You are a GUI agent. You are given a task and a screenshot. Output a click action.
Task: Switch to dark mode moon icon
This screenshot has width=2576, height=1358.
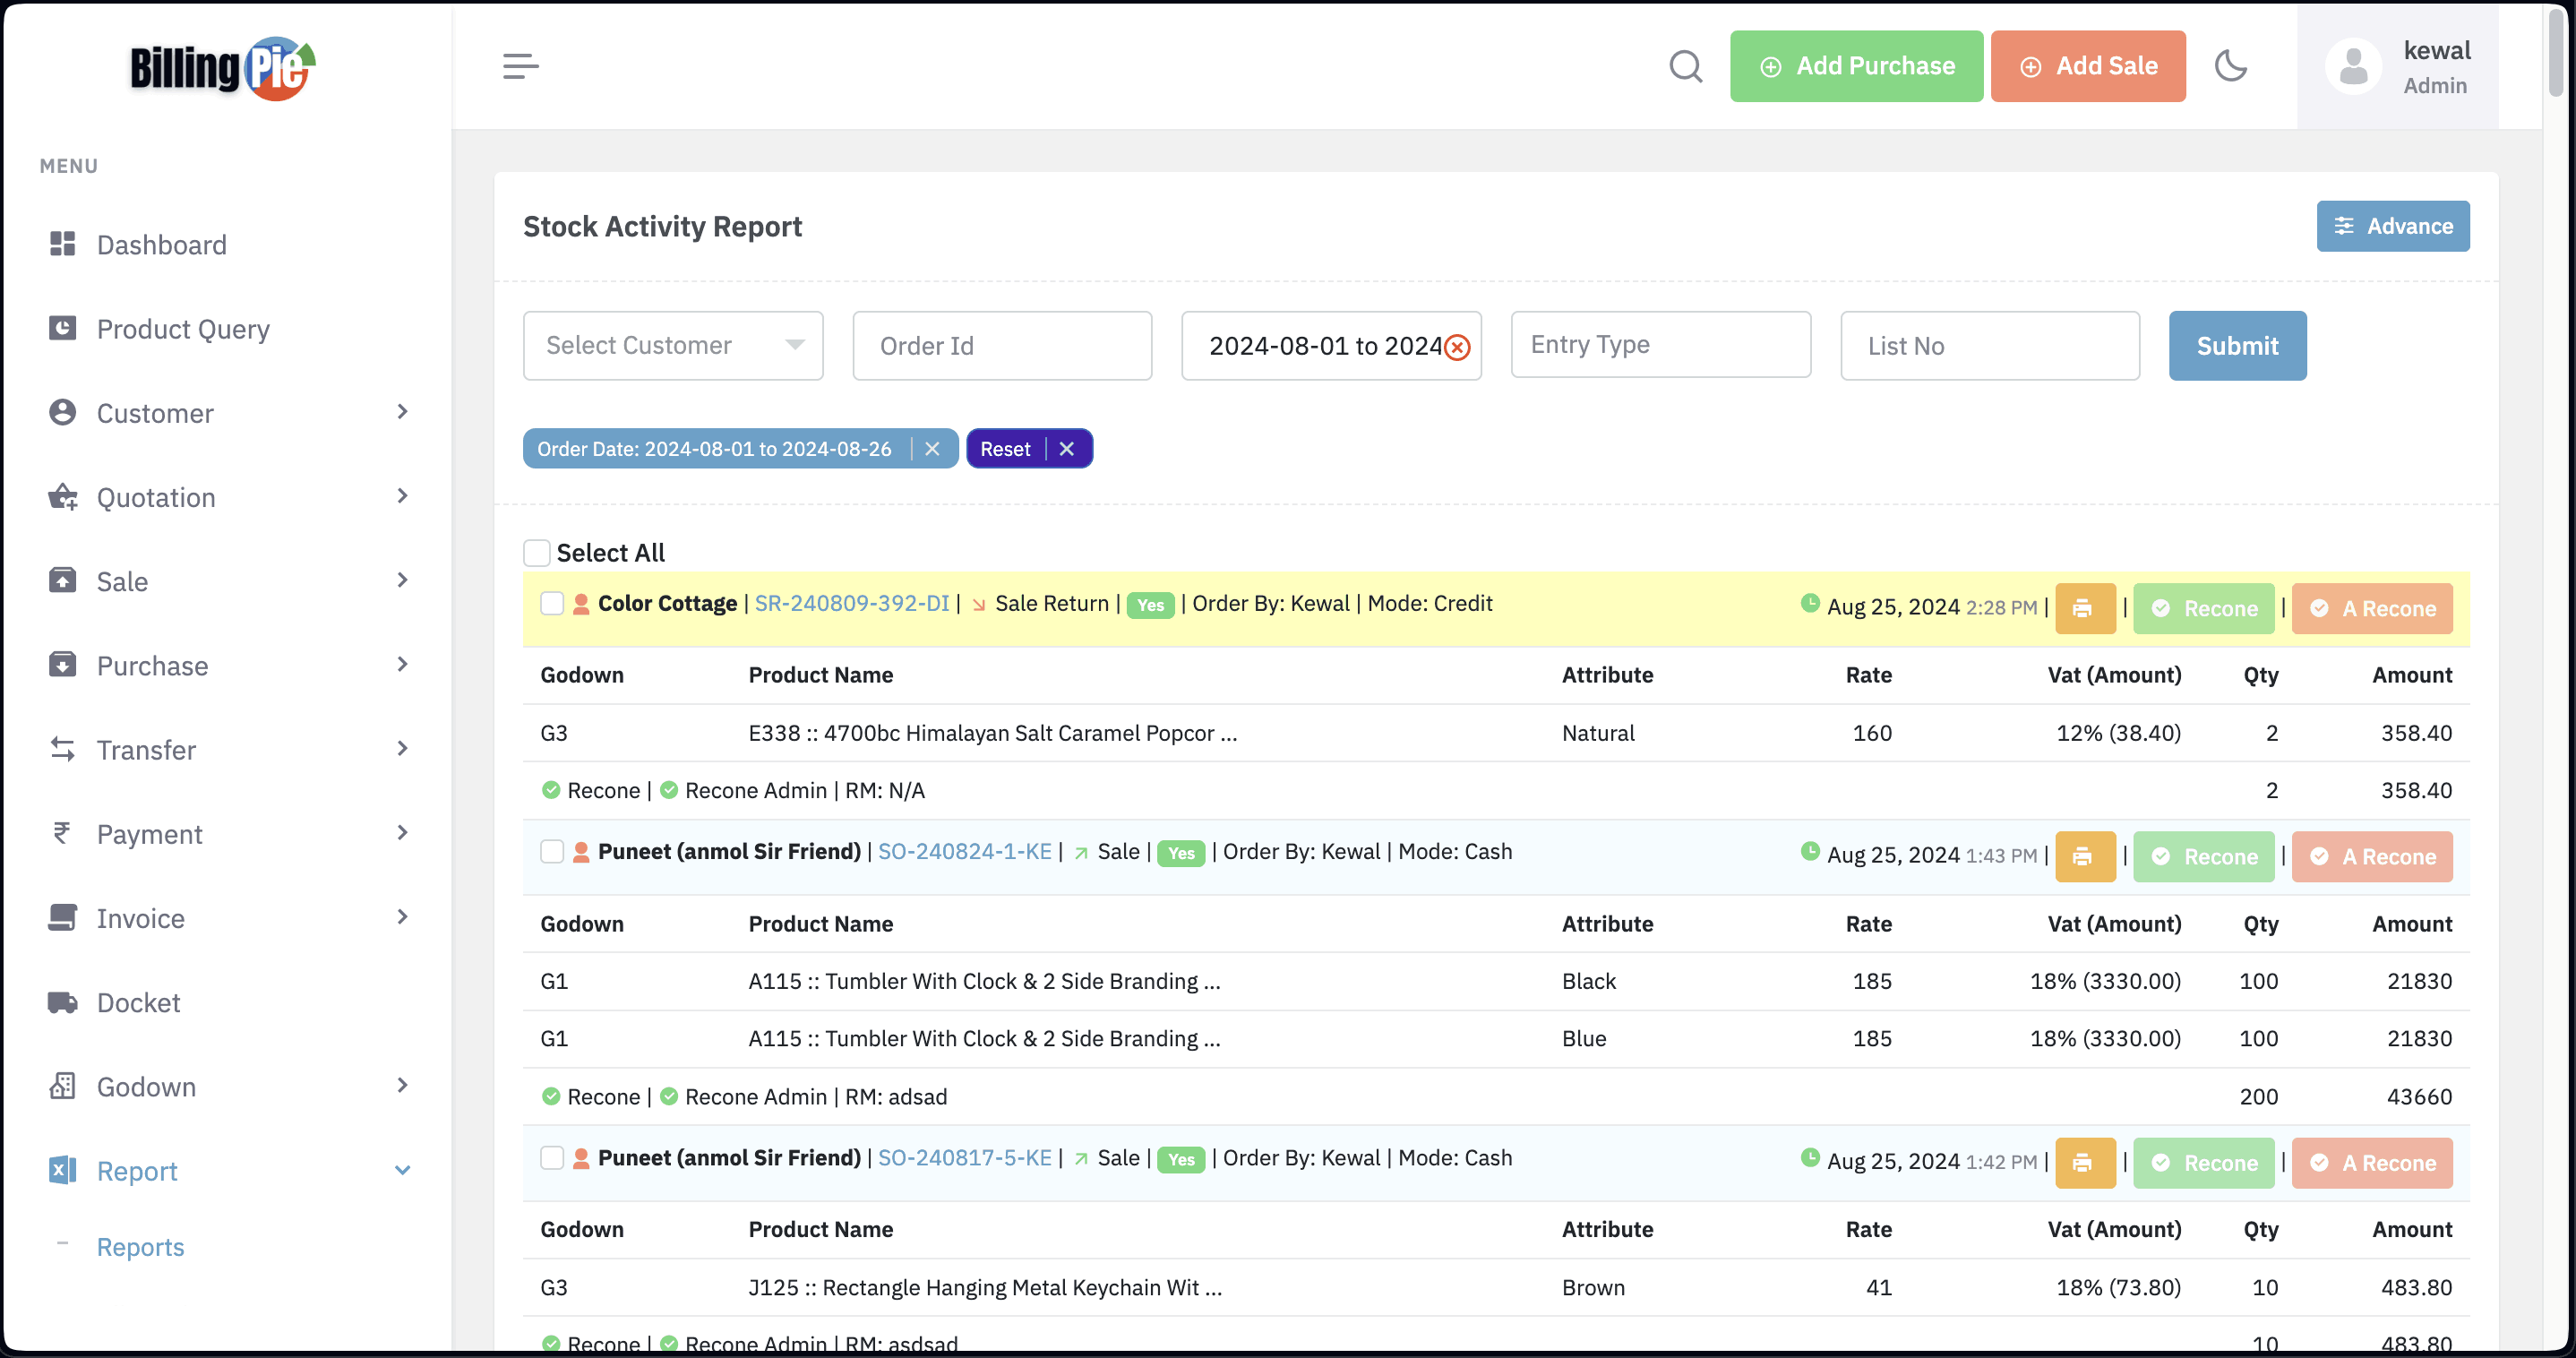tap(2231, 66)
